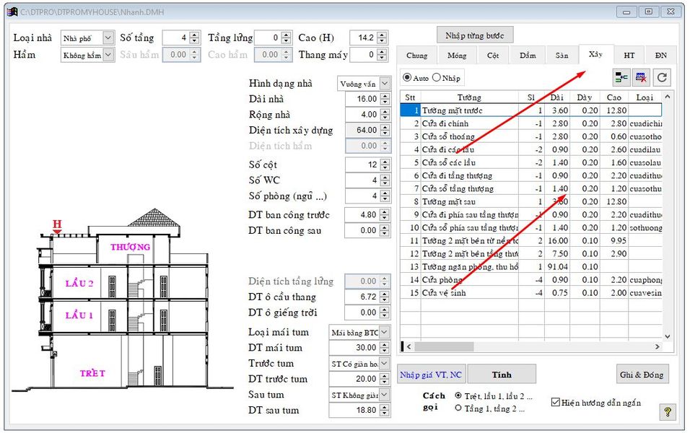Click the table's horizontal scrollbar

[534, 347]
